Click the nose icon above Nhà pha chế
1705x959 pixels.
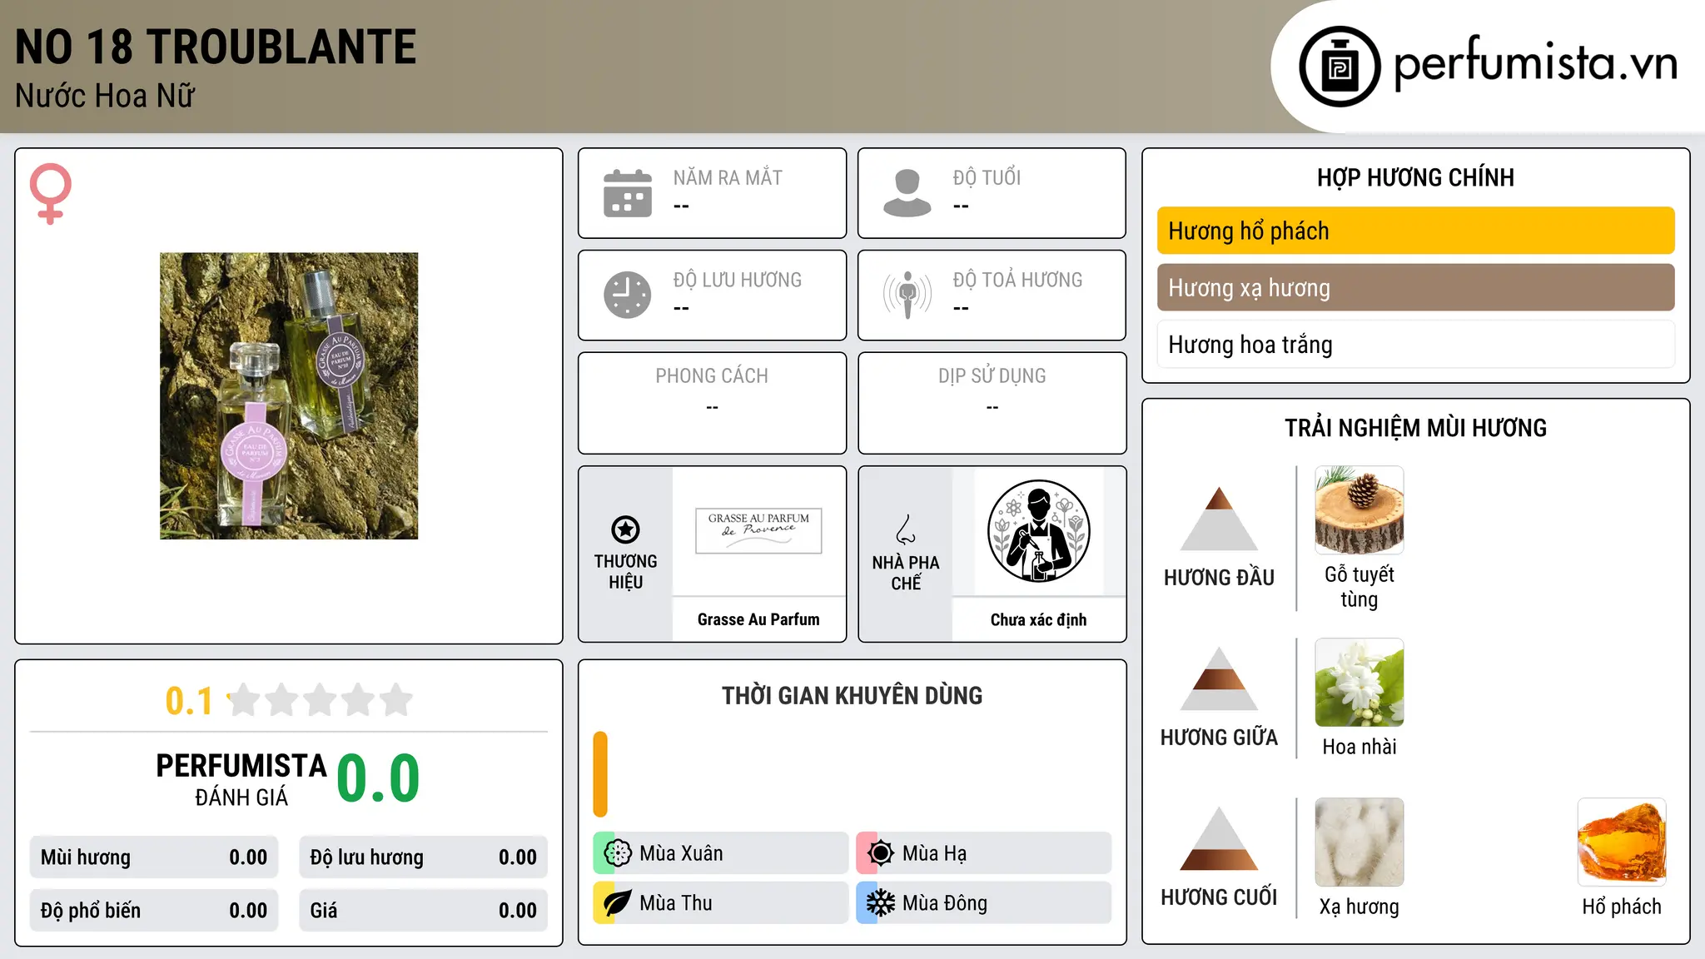click(x=906, y=529)
